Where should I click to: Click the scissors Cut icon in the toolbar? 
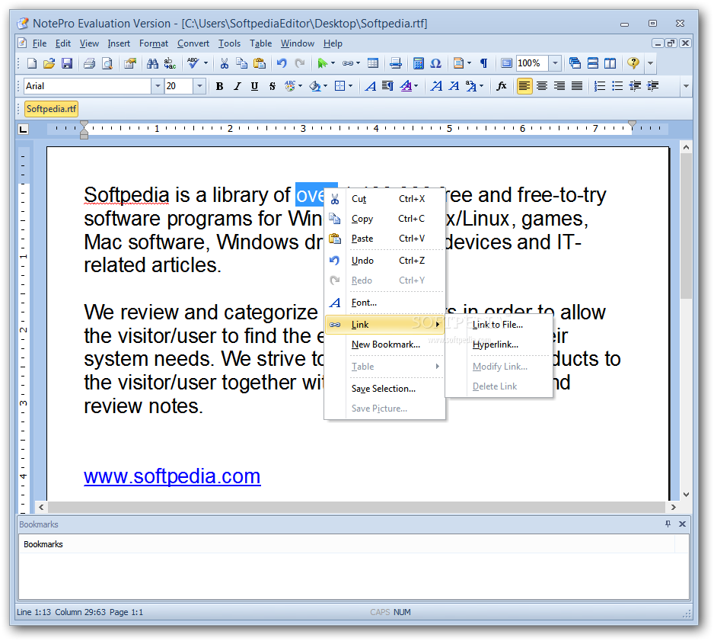click(x=224, y=63)
